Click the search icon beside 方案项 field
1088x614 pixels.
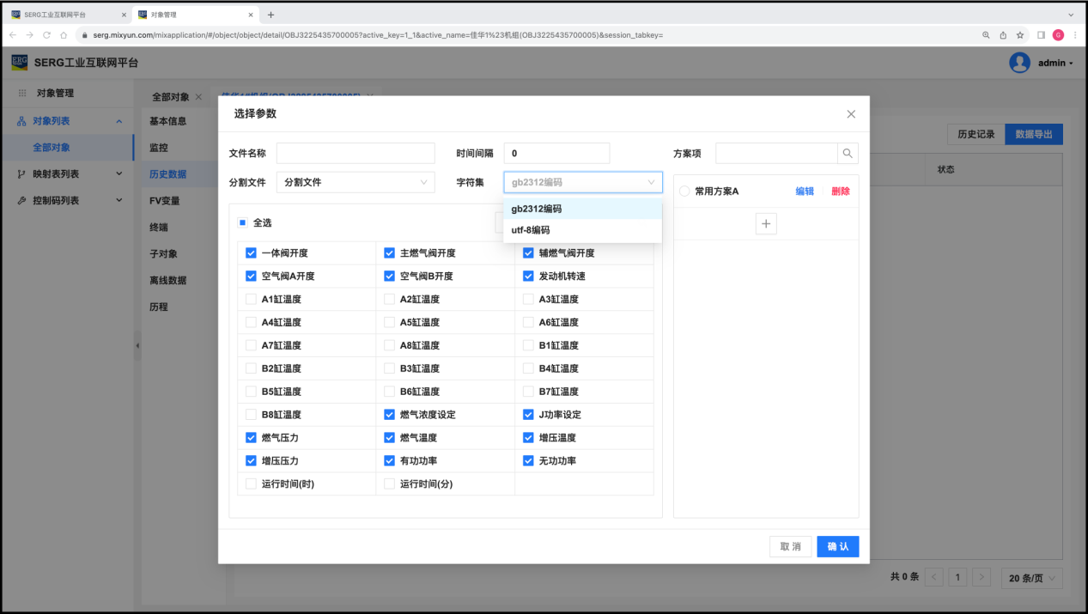(848, 153)
